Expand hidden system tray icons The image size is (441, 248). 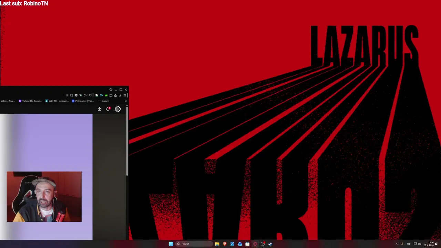[x=397, y=244]
